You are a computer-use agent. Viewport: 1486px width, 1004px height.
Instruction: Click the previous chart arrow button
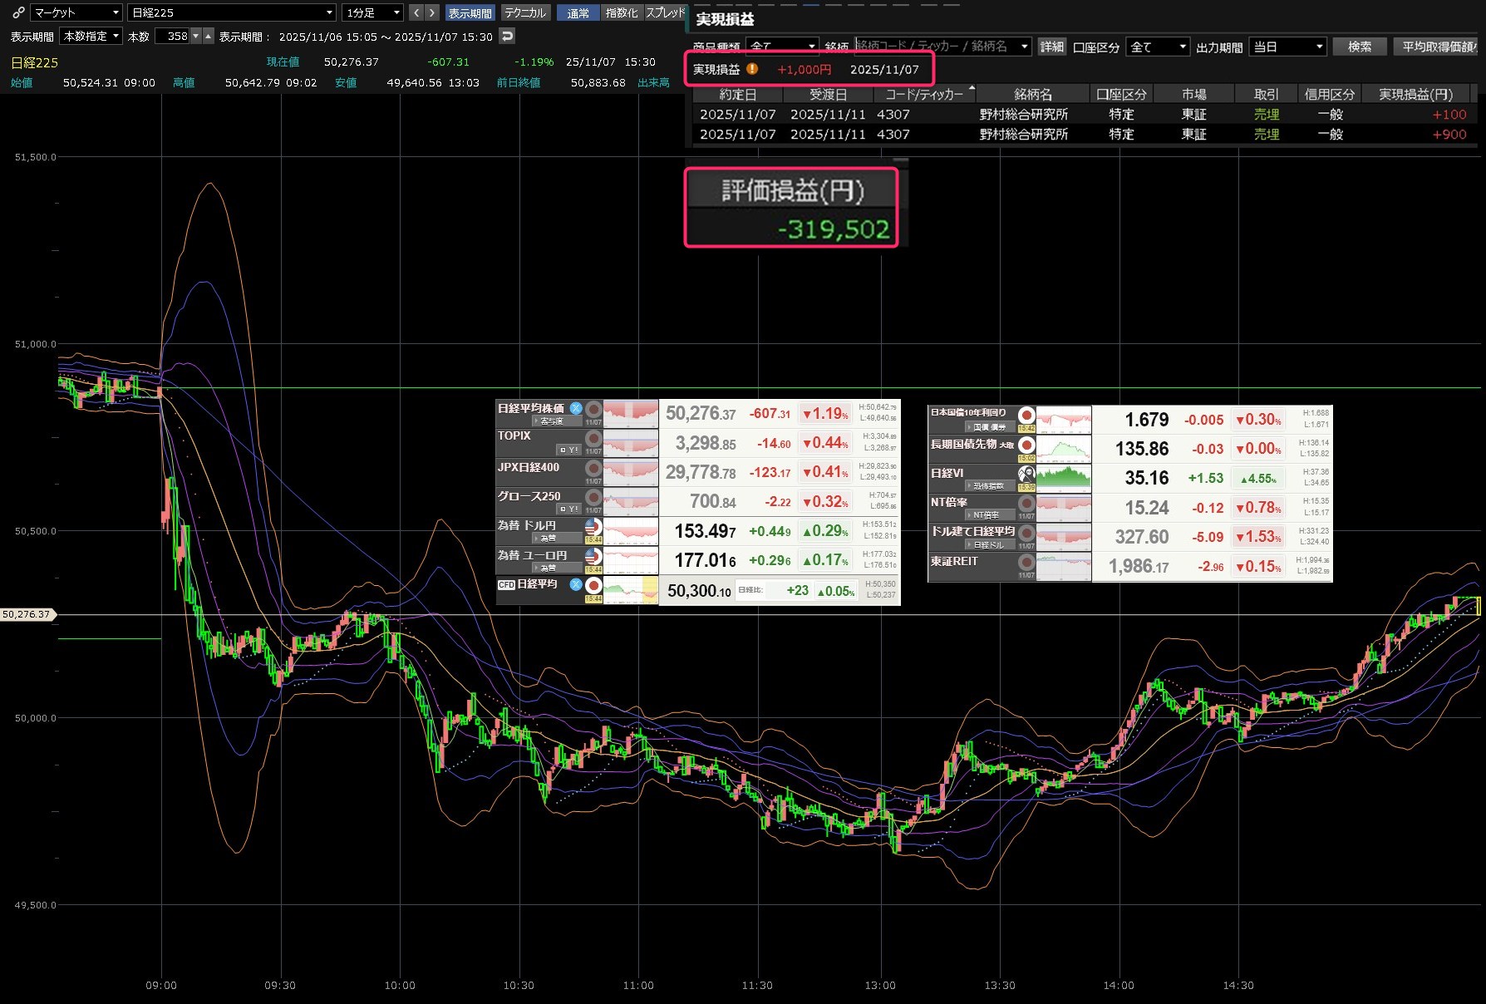pyautogui.click(x=417, y=12)
